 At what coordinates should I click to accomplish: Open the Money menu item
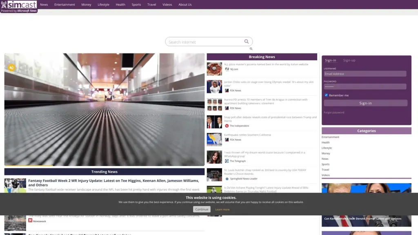pos(86,4)
